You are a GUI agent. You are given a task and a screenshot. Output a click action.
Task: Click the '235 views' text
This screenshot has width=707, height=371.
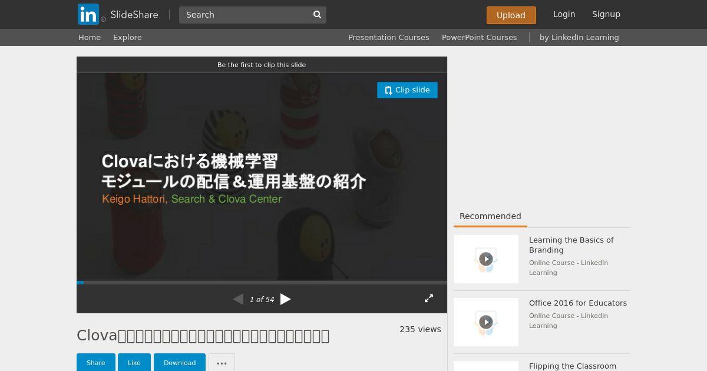pos(420,329)
